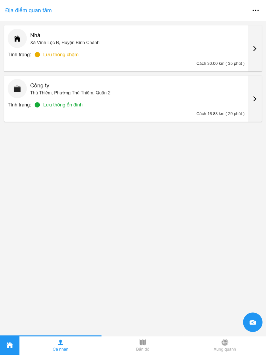This screenshot has width=266, height=355.
Task: Click the Địa điểm quan tâm title
Action: coord(28,10)
